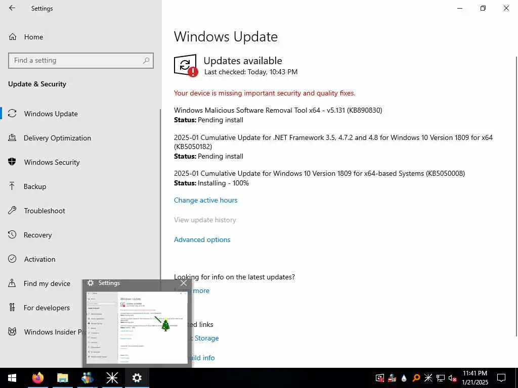Open network status from the tray
Image resolution: width=518 pixels, height=388 pixels.
tap(441, 378)
